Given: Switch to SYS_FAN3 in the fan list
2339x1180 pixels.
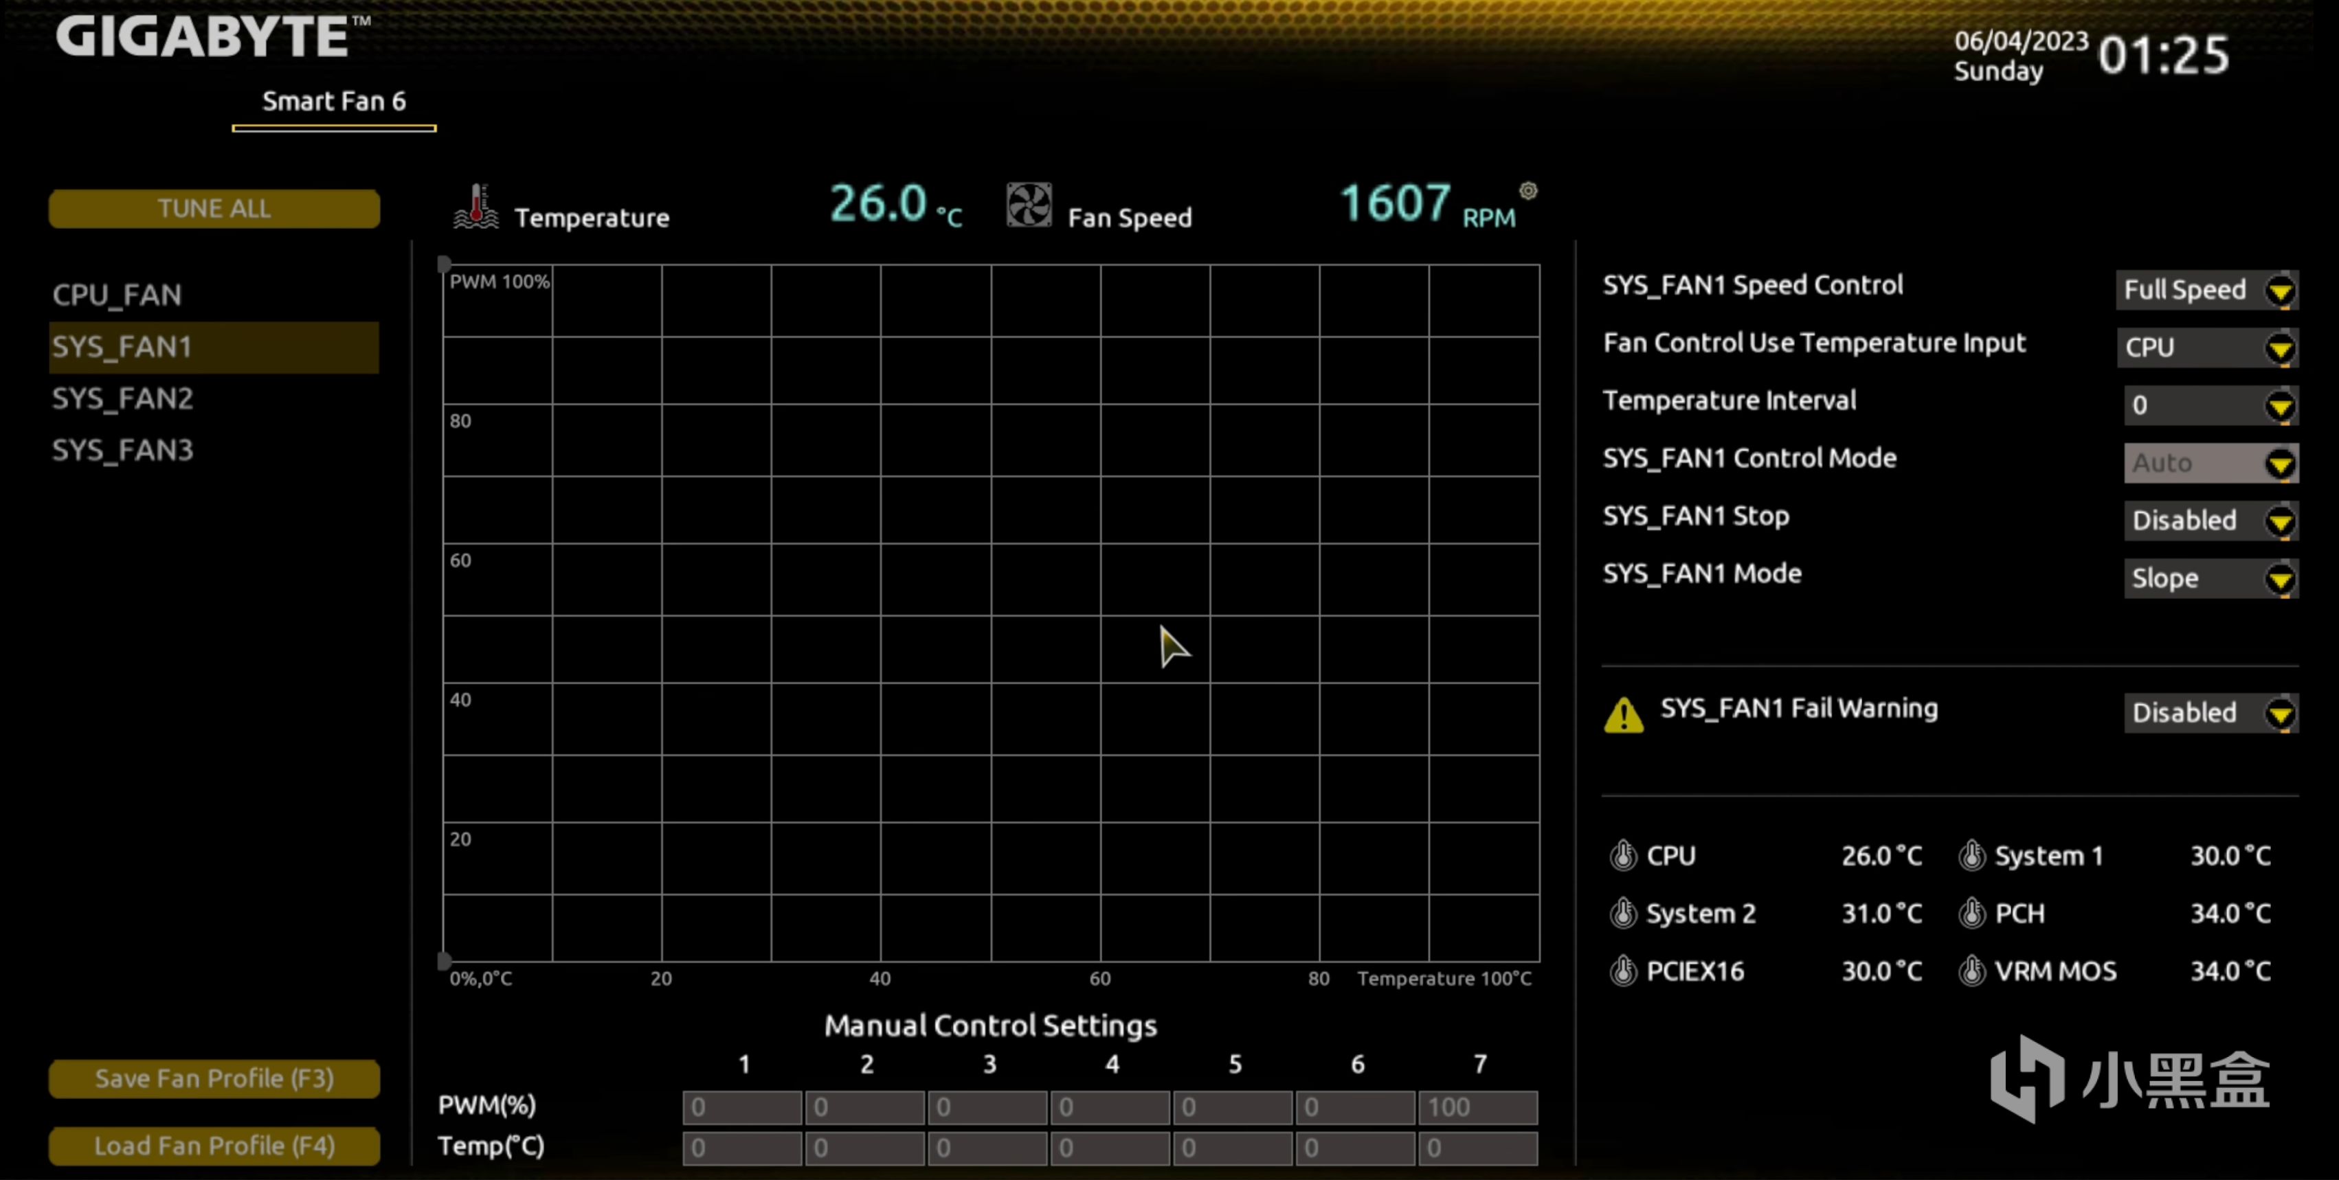Looking at the screenshot, I should point(122,450).
